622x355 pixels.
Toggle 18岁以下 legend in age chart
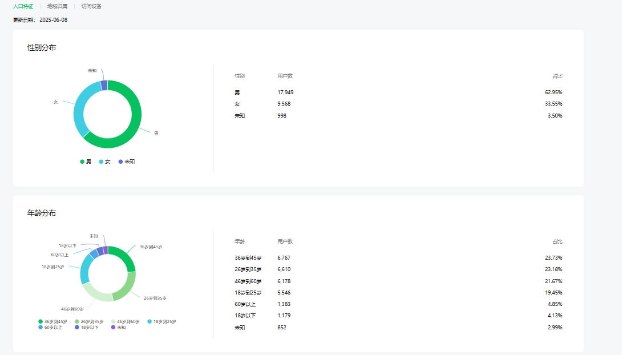point(87,327)
